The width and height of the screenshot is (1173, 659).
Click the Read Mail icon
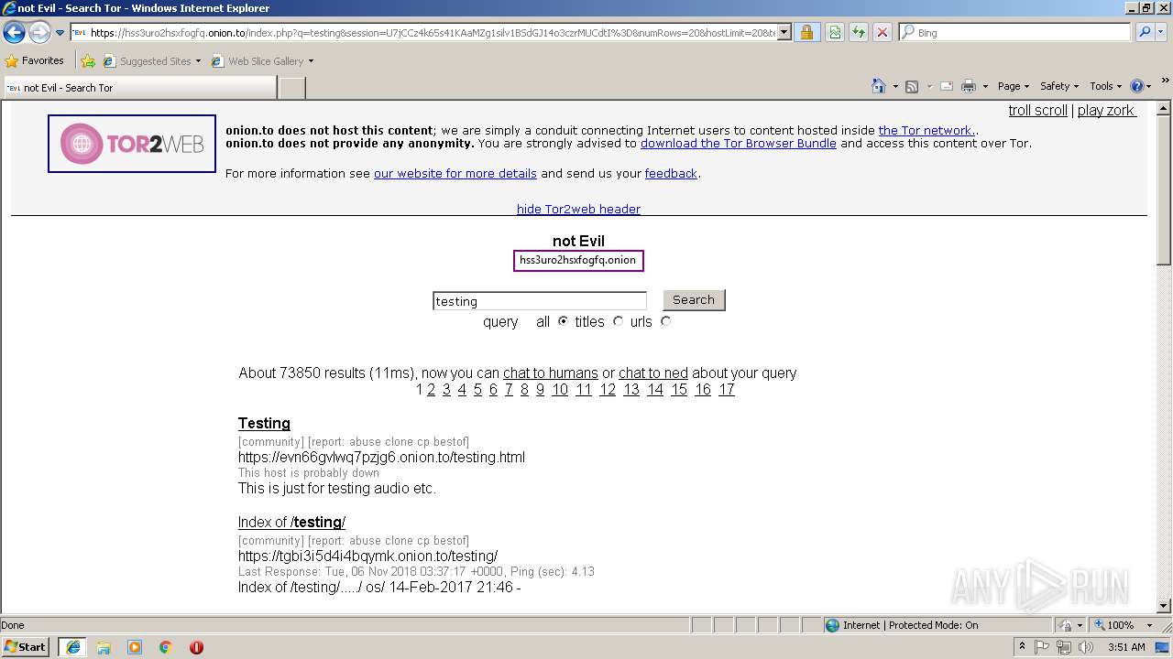click(x=947, y=86)
